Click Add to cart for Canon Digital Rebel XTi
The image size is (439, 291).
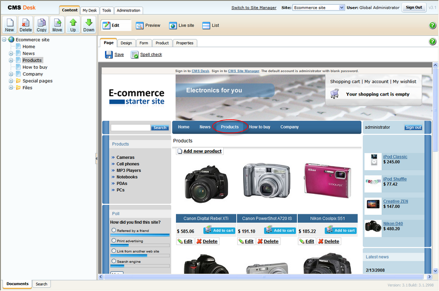point(219,230)
